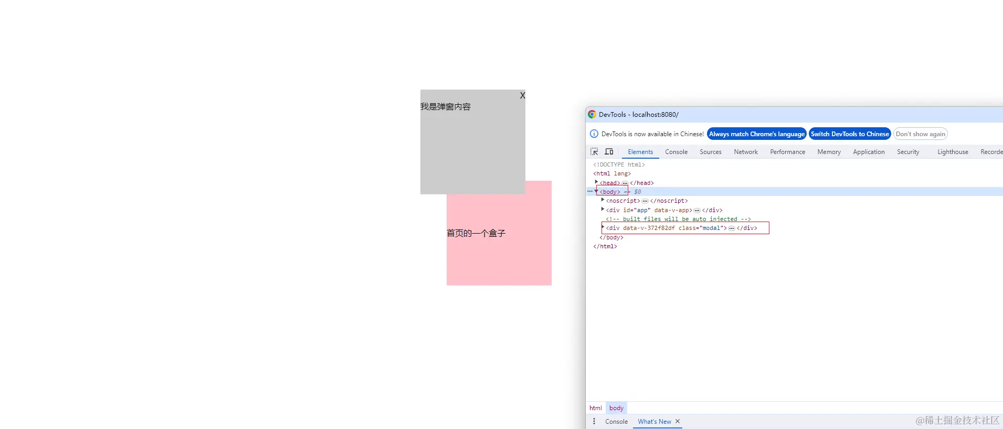Close the gray modal with the X
1003x429 pixels.
(522, 95)
